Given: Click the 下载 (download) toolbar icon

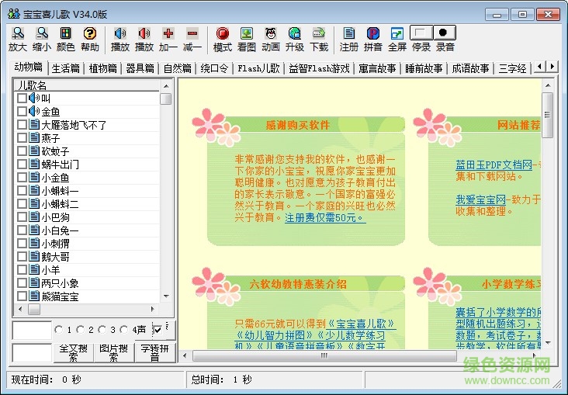Looking at the screenshot, I should pyautogui.click(x=319, y=34).
